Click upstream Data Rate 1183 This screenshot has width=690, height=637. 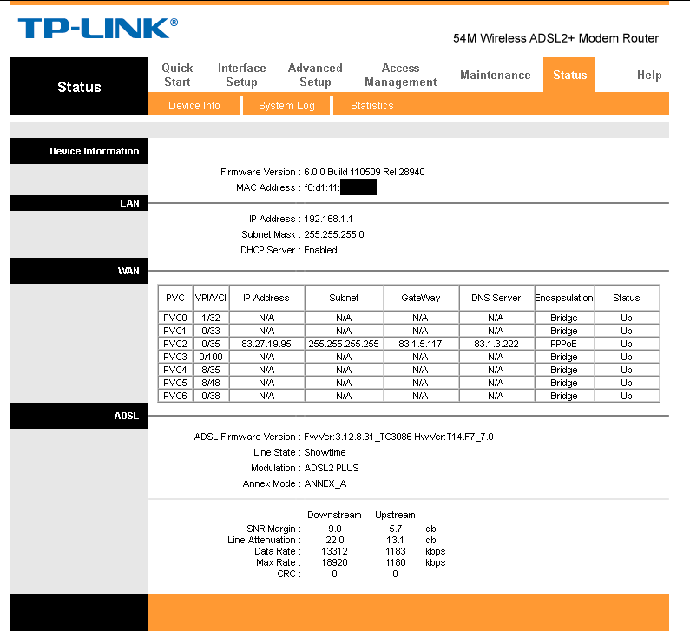coord(395,552)
